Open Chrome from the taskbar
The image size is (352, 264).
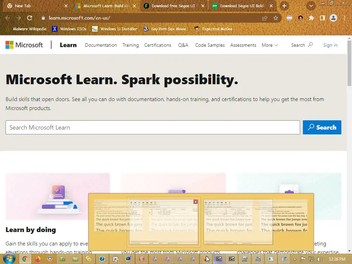25,259
